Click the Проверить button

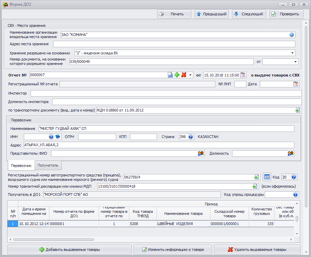point(287,14)
